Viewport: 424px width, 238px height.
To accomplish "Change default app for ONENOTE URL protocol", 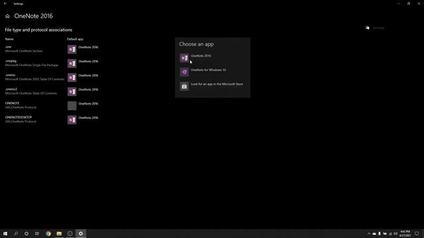I will coord(83,106).
